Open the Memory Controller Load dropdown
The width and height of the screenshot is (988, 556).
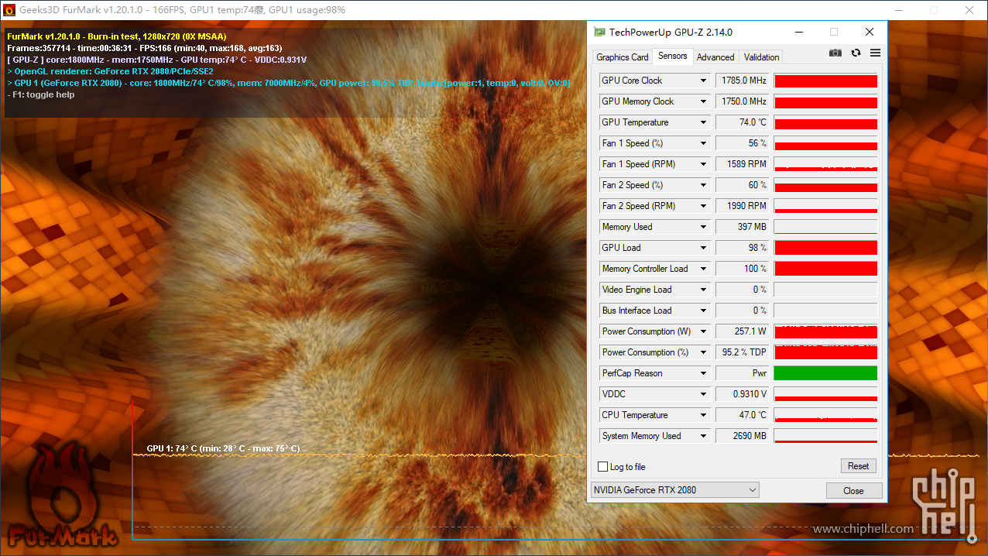tap(703, 269)
